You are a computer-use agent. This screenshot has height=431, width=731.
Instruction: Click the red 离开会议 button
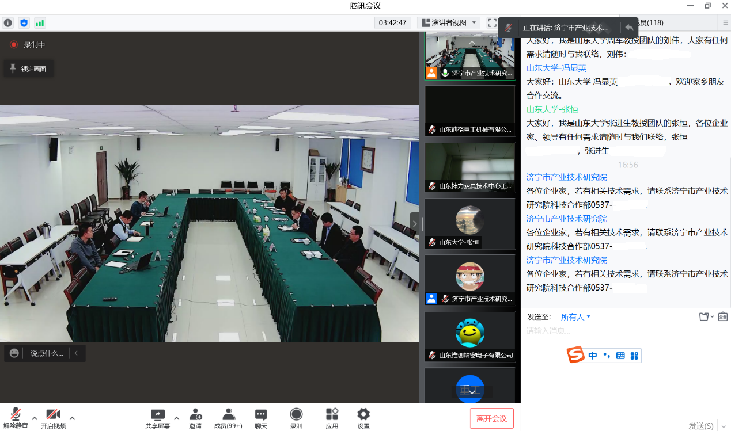491,418
